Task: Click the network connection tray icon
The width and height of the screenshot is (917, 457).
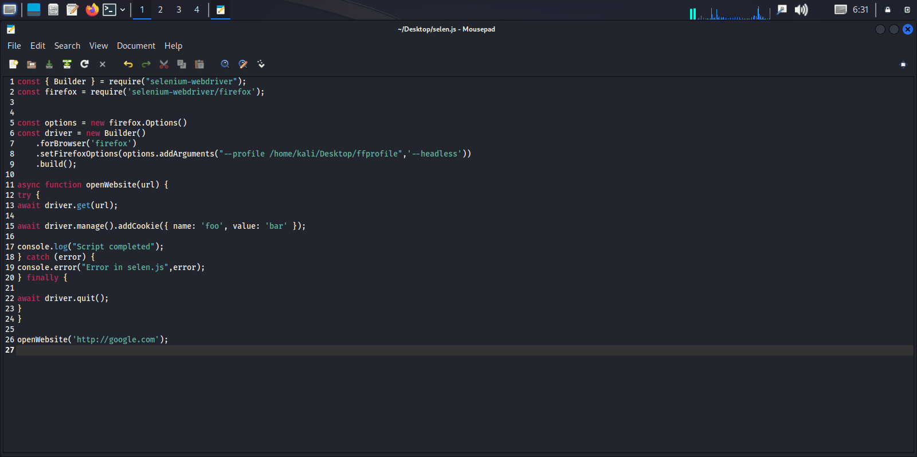Action: (x=782, y=10)
